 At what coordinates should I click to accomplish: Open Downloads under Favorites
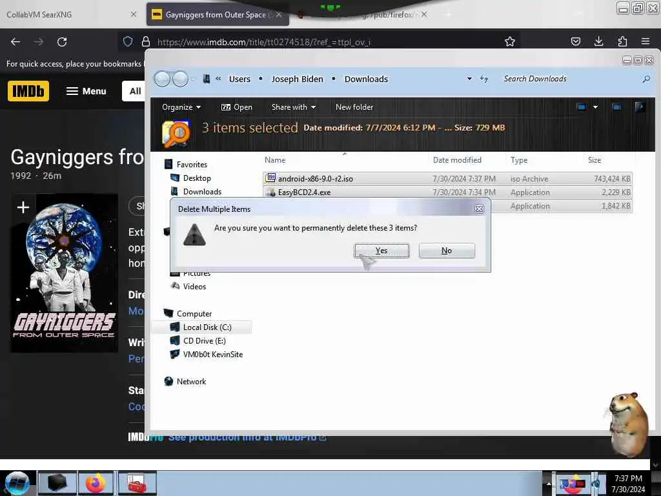coord(202,191)
